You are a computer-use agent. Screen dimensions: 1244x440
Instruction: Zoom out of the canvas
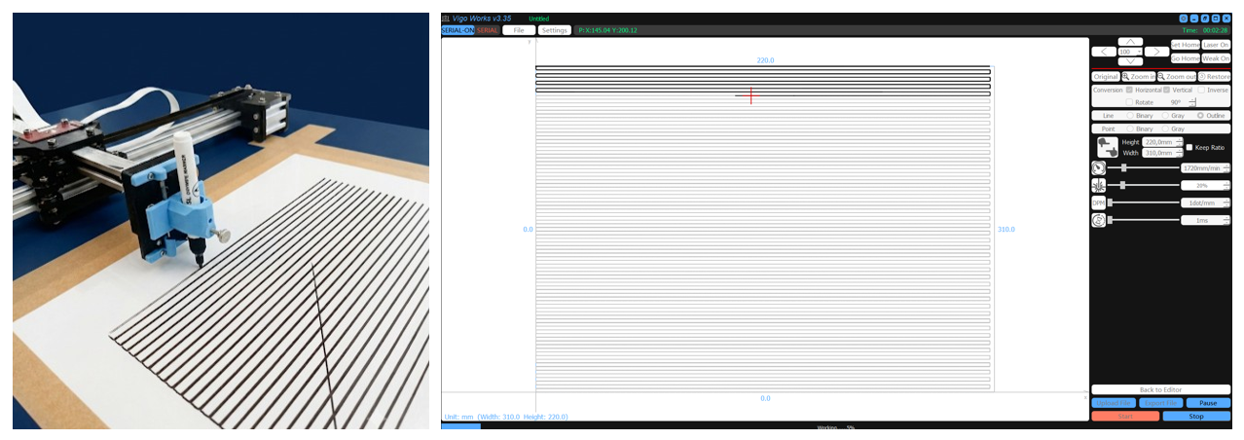1176,77
